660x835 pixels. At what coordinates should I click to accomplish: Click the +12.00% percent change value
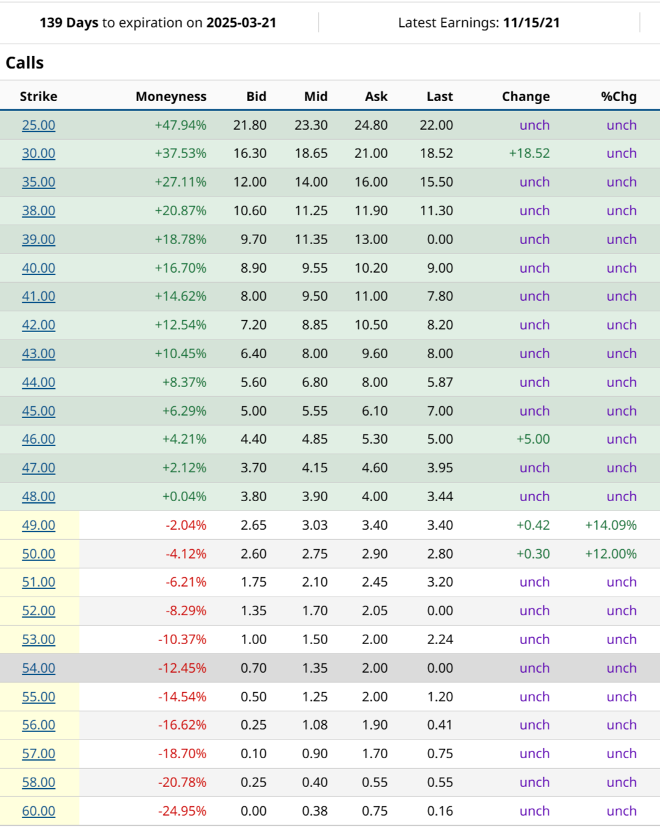(611, 554)
